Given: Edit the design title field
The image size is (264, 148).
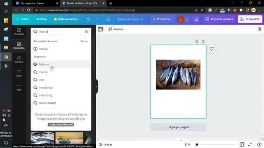Looking at the screenshot, I should [x=131, y=19].
